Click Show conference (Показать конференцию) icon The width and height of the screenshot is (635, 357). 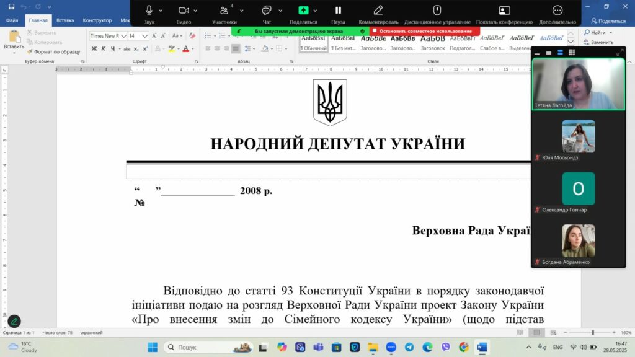[x=504, y=11]
